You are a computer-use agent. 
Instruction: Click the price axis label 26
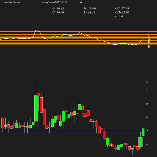click(x=147, y=104)
